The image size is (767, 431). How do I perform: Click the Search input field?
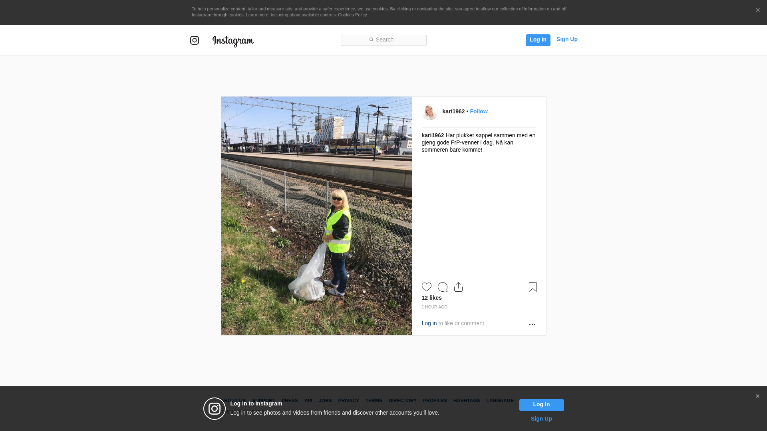[383, 40]
